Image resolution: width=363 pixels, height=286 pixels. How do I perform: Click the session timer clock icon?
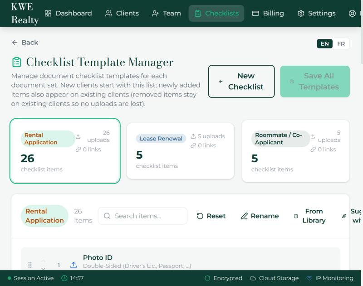coord(64,278)
